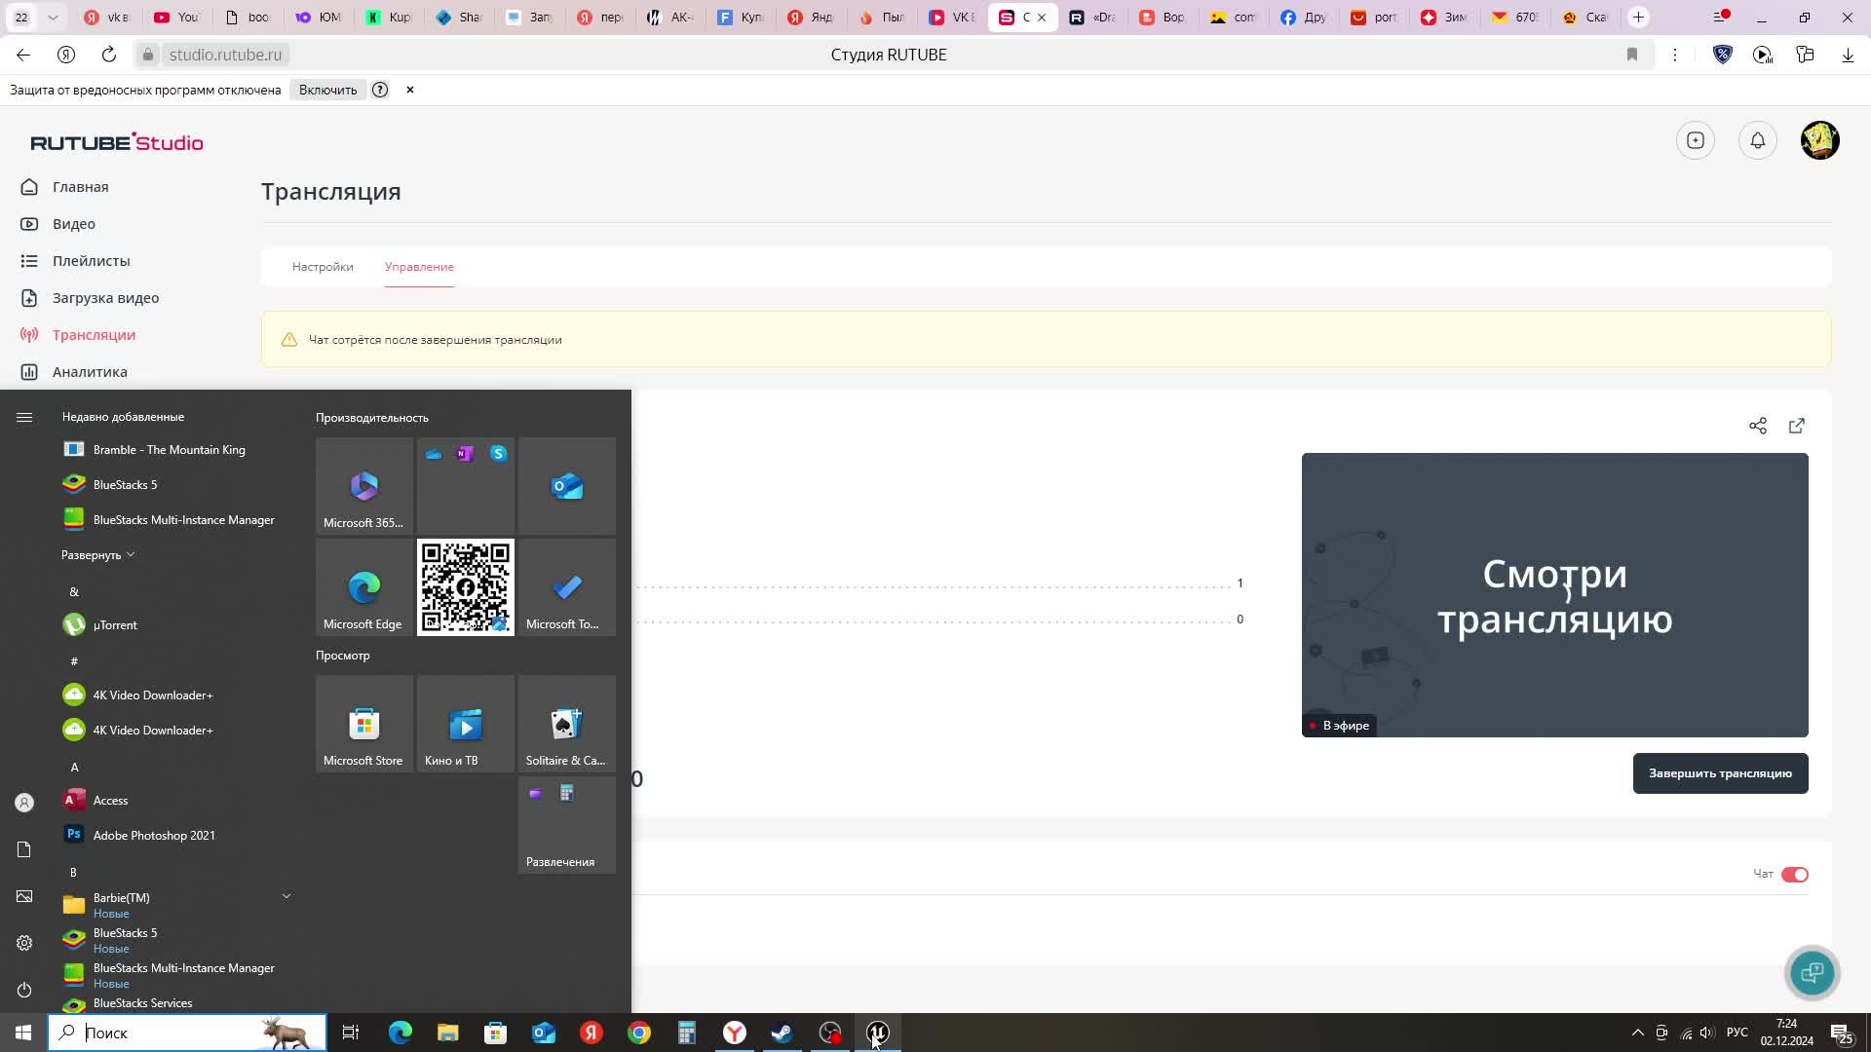Go back in the browser

tap(23, 55)
